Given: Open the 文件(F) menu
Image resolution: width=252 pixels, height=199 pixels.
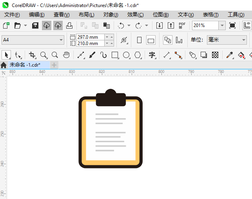Looking at the screenshot, I should (x=12, y=15).
